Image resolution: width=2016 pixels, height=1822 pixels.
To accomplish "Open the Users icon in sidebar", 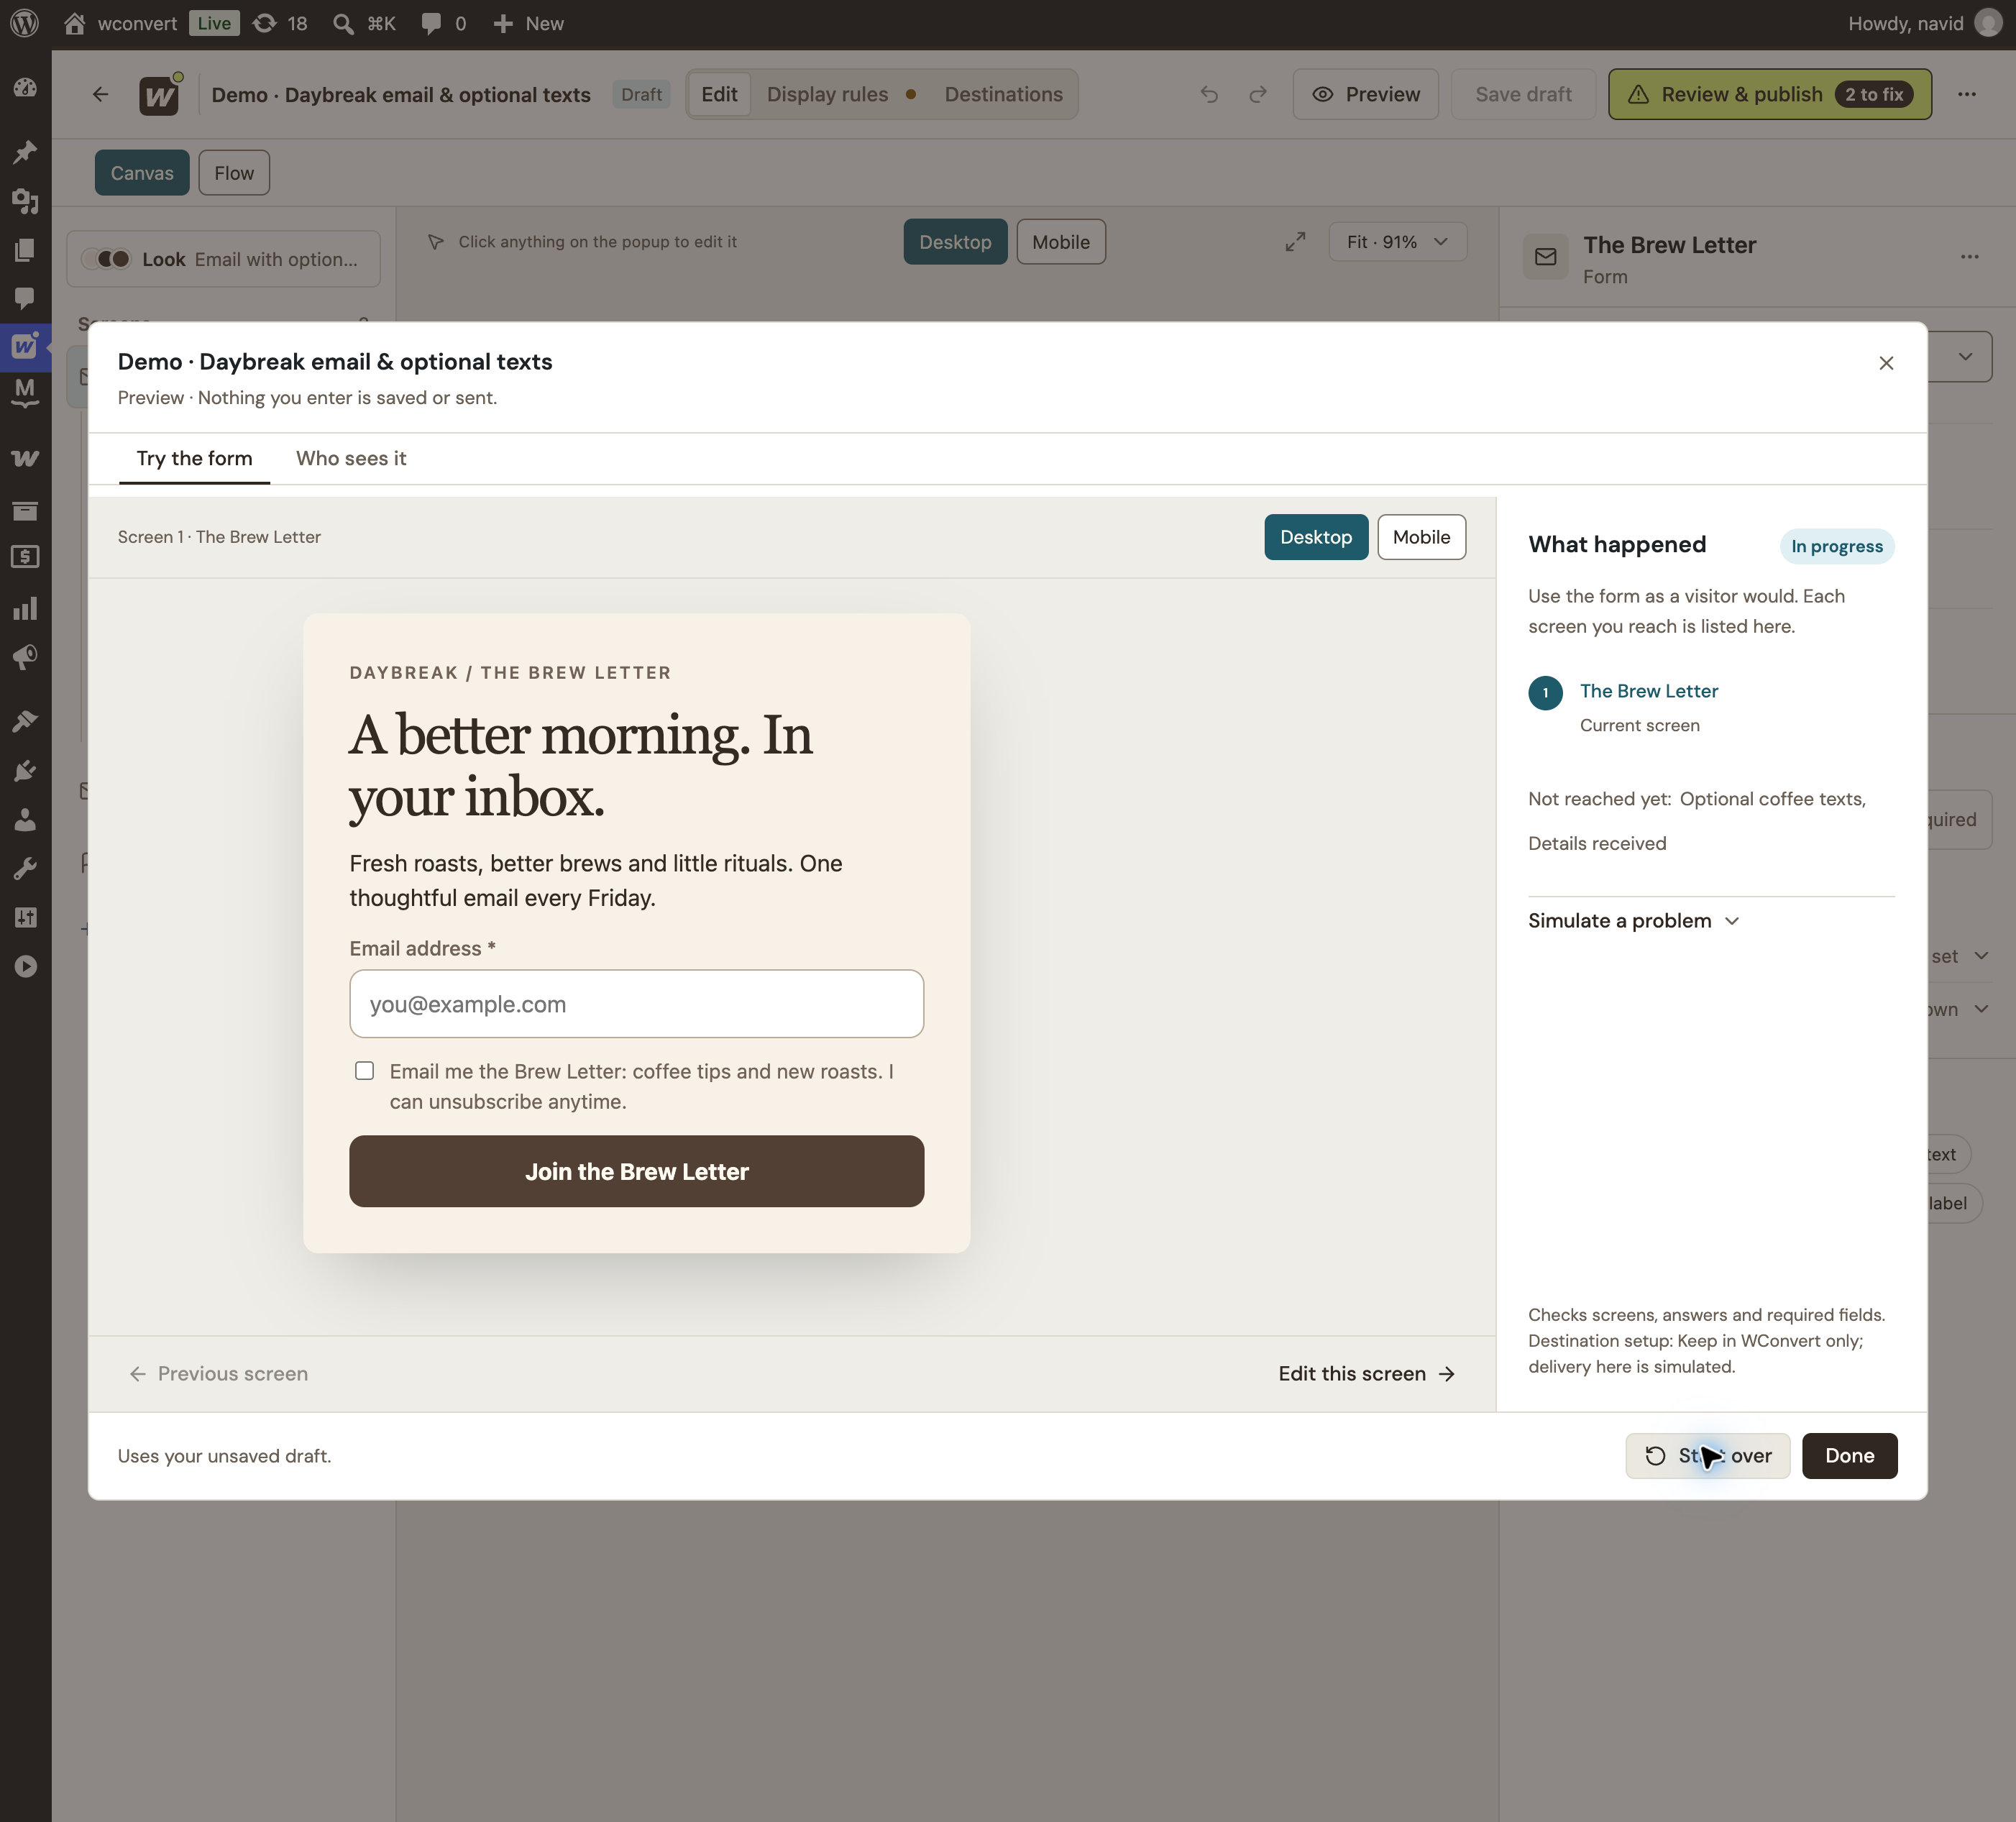I will tap(25, 820).
